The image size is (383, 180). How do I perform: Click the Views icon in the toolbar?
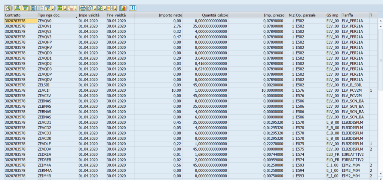(91, 8)
